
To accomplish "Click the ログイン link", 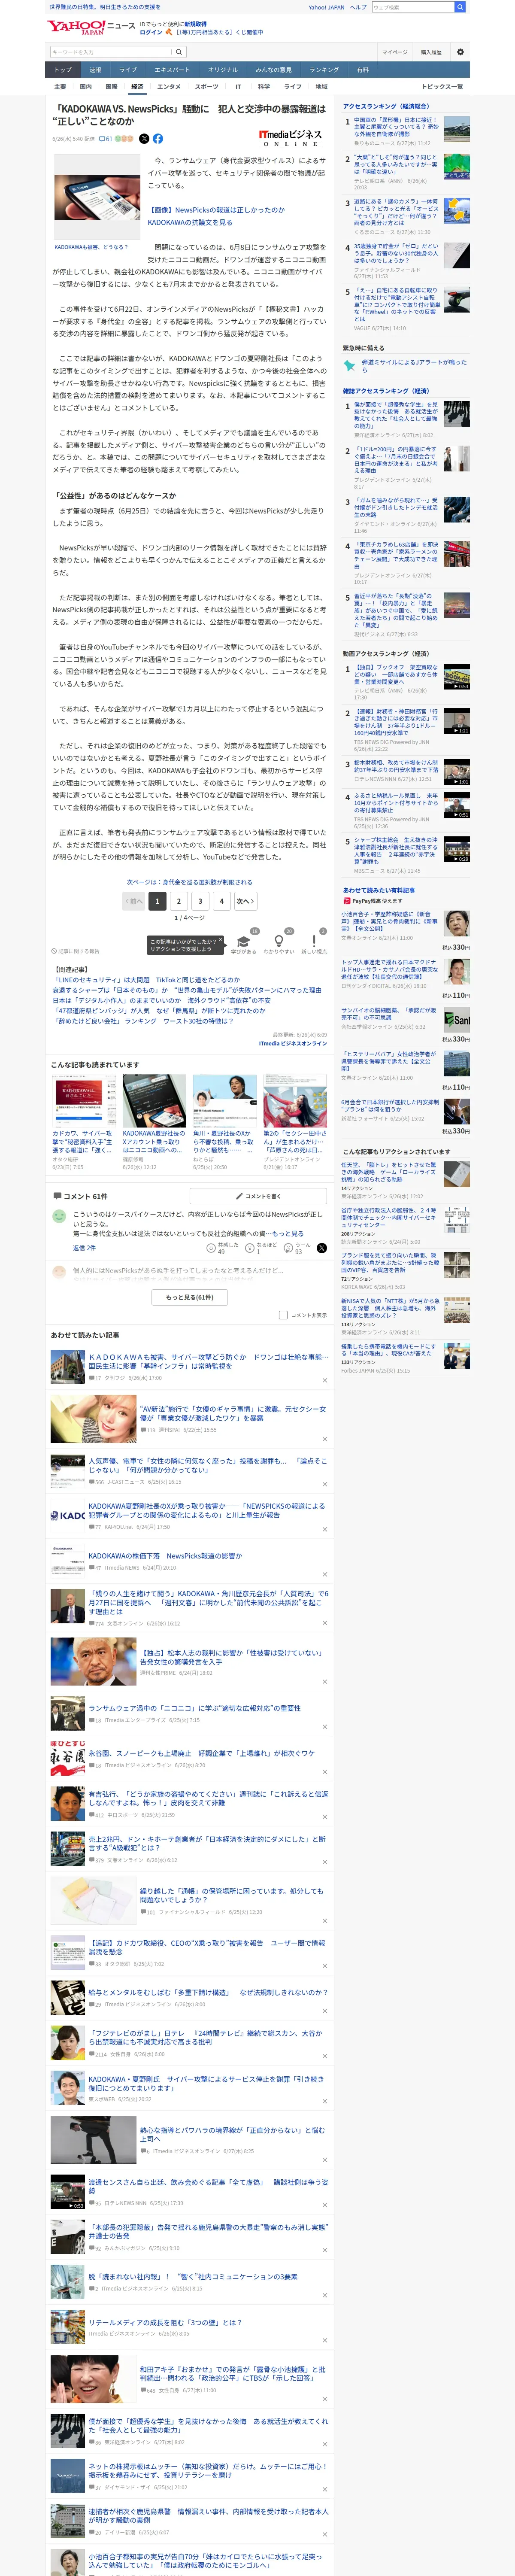I will coord(151,32).
